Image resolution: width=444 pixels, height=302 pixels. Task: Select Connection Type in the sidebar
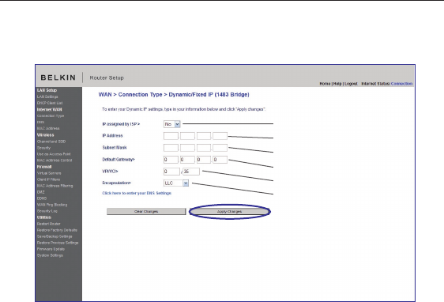51,116
